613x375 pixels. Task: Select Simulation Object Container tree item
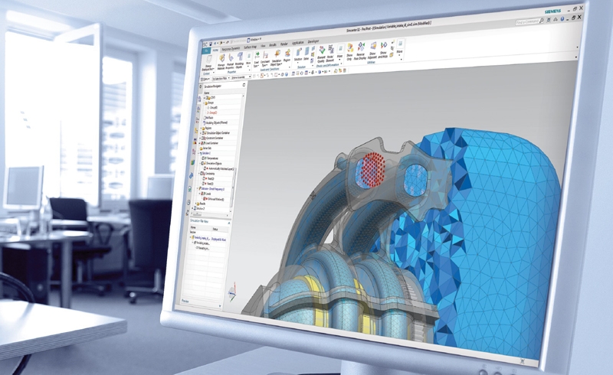pyautogui.click(x=216, y=133)
